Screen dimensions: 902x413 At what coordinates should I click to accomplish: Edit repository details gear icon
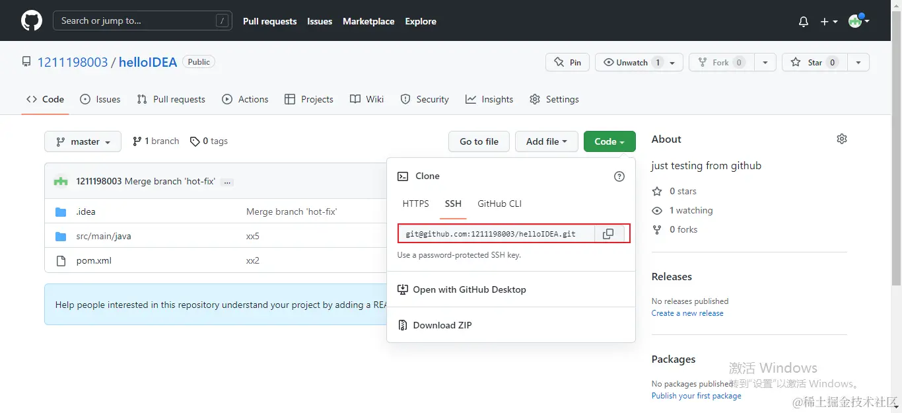click(x=841, y=139)
